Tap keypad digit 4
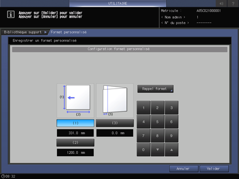 (143, 122)
